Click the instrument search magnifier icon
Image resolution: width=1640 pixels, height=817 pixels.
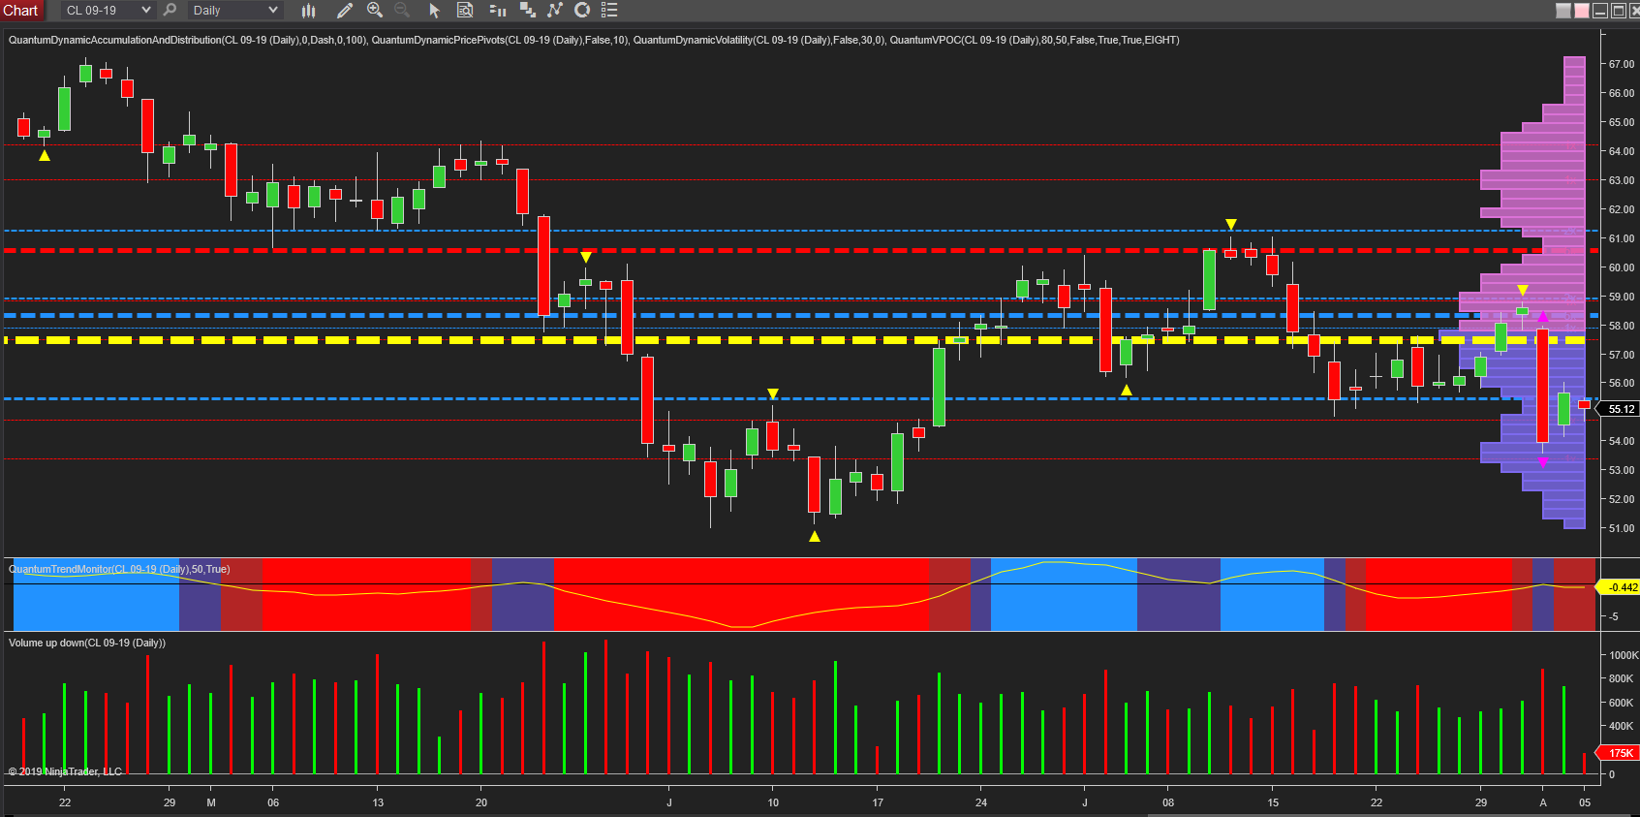click(170, 11)
